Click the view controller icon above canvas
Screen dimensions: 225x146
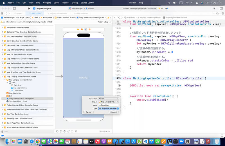click(78, 29)
